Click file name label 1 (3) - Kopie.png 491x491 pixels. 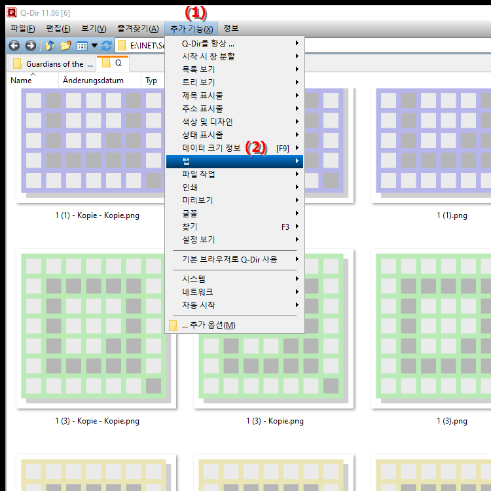coord(274,421)
